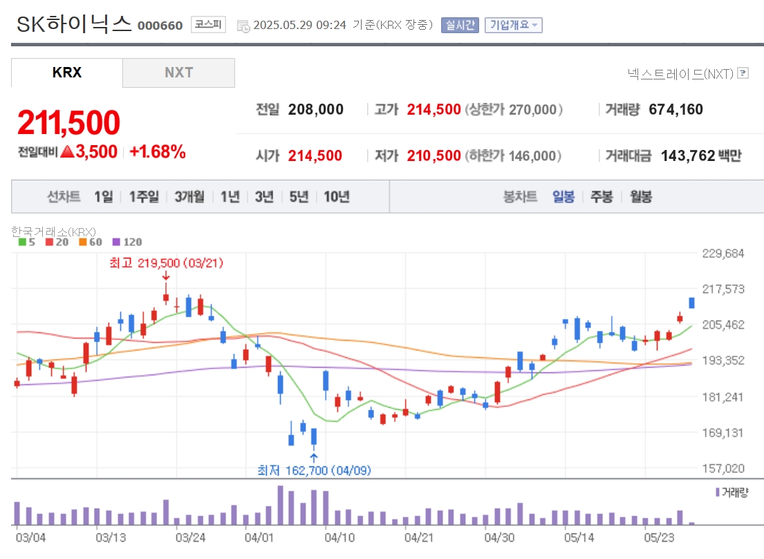This screenshot has width=764, height=559.
Task: Click the 최고 219,500 (03/21) annotation
Action: pyautogui.click(x=166, y=263)
